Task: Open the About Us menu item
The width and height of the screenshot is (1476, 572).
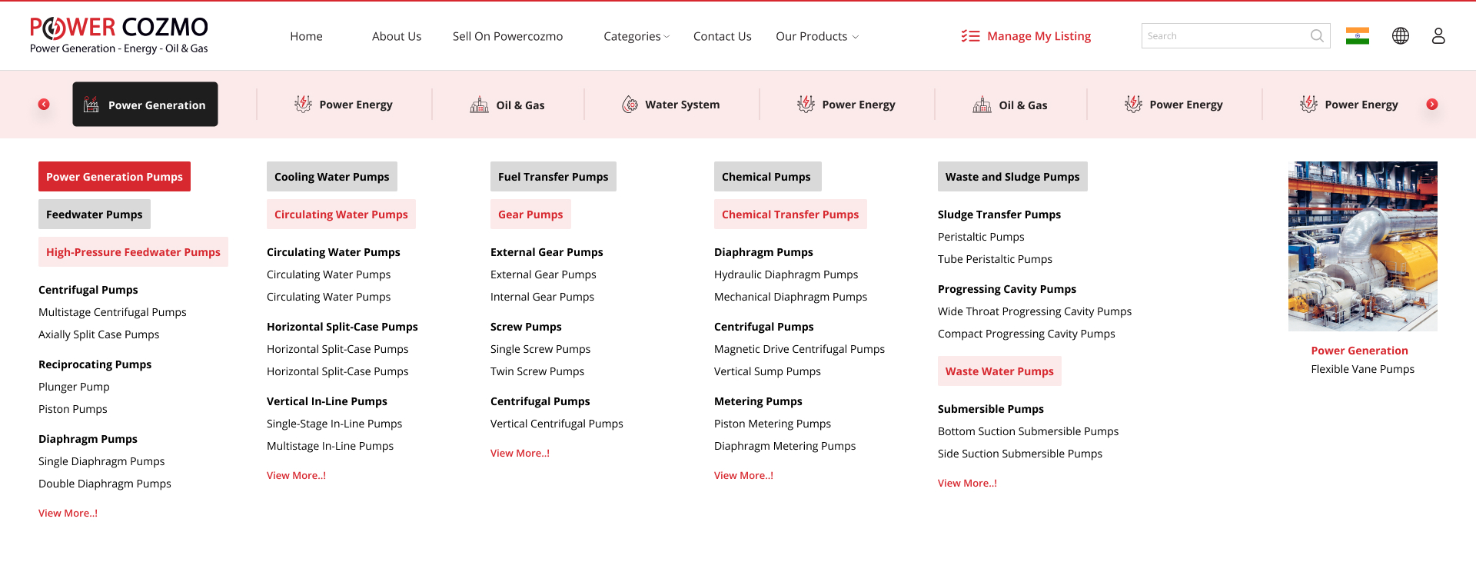Action: point(396,36)
